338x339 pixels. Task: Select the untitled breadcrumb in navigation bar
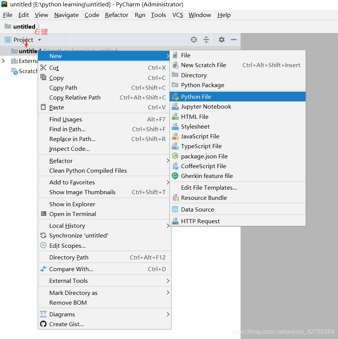point(24,27)
